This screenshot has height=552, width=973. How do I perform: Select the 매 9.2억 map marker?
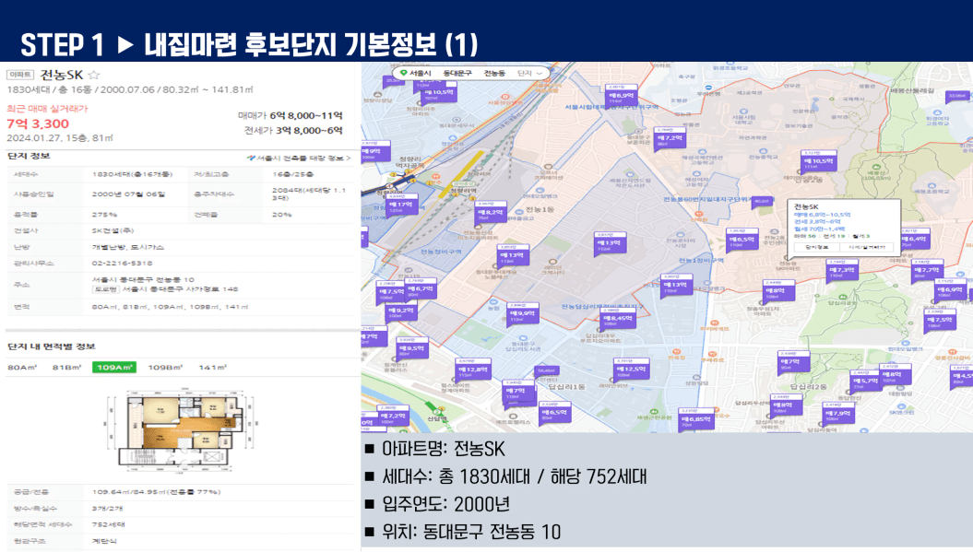pyautogui.click(x=401, y=311)
